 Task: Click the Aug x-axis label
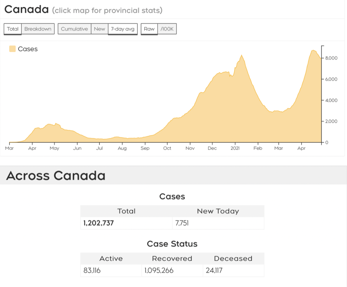tap(122, 148)
